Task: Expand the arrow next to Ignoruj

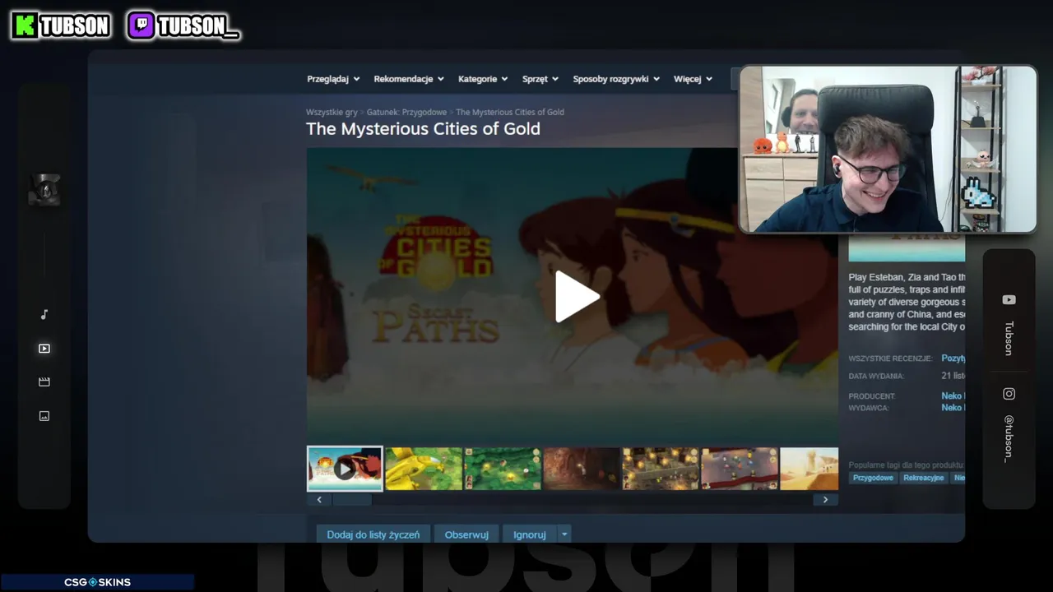Action: (564, 534)
